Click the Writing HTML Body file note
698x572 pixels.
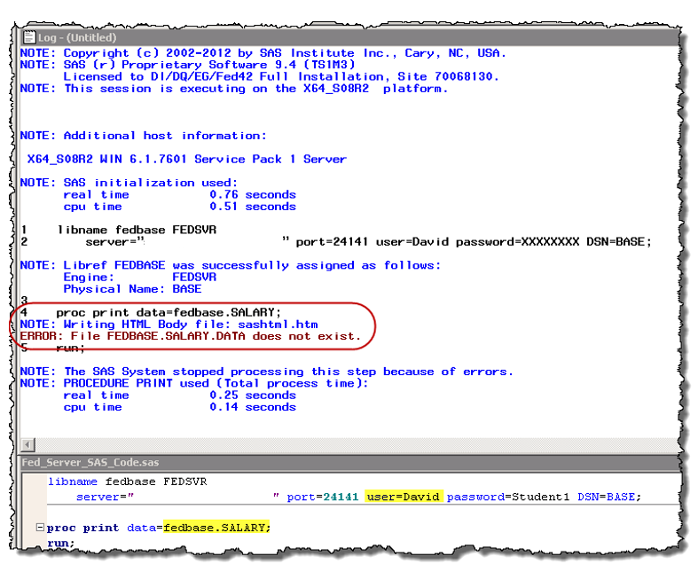169,325
